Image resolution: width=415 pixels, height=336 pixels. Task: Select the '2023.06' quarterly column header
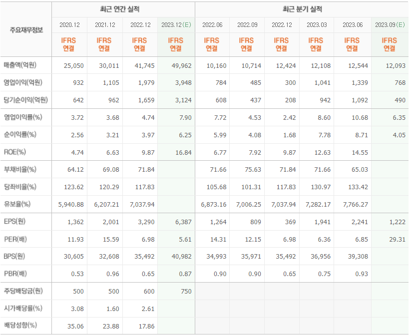coord(353,25)
